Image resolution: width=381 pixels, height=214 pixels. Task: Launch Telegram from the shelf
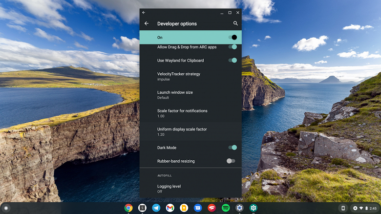[x=156, y=208]
